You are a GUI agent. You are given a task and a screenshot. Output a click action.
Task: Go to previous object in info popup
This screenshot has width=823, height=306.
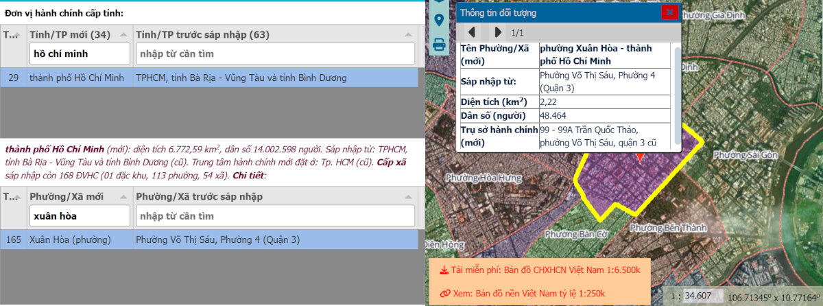pos(472,32)
